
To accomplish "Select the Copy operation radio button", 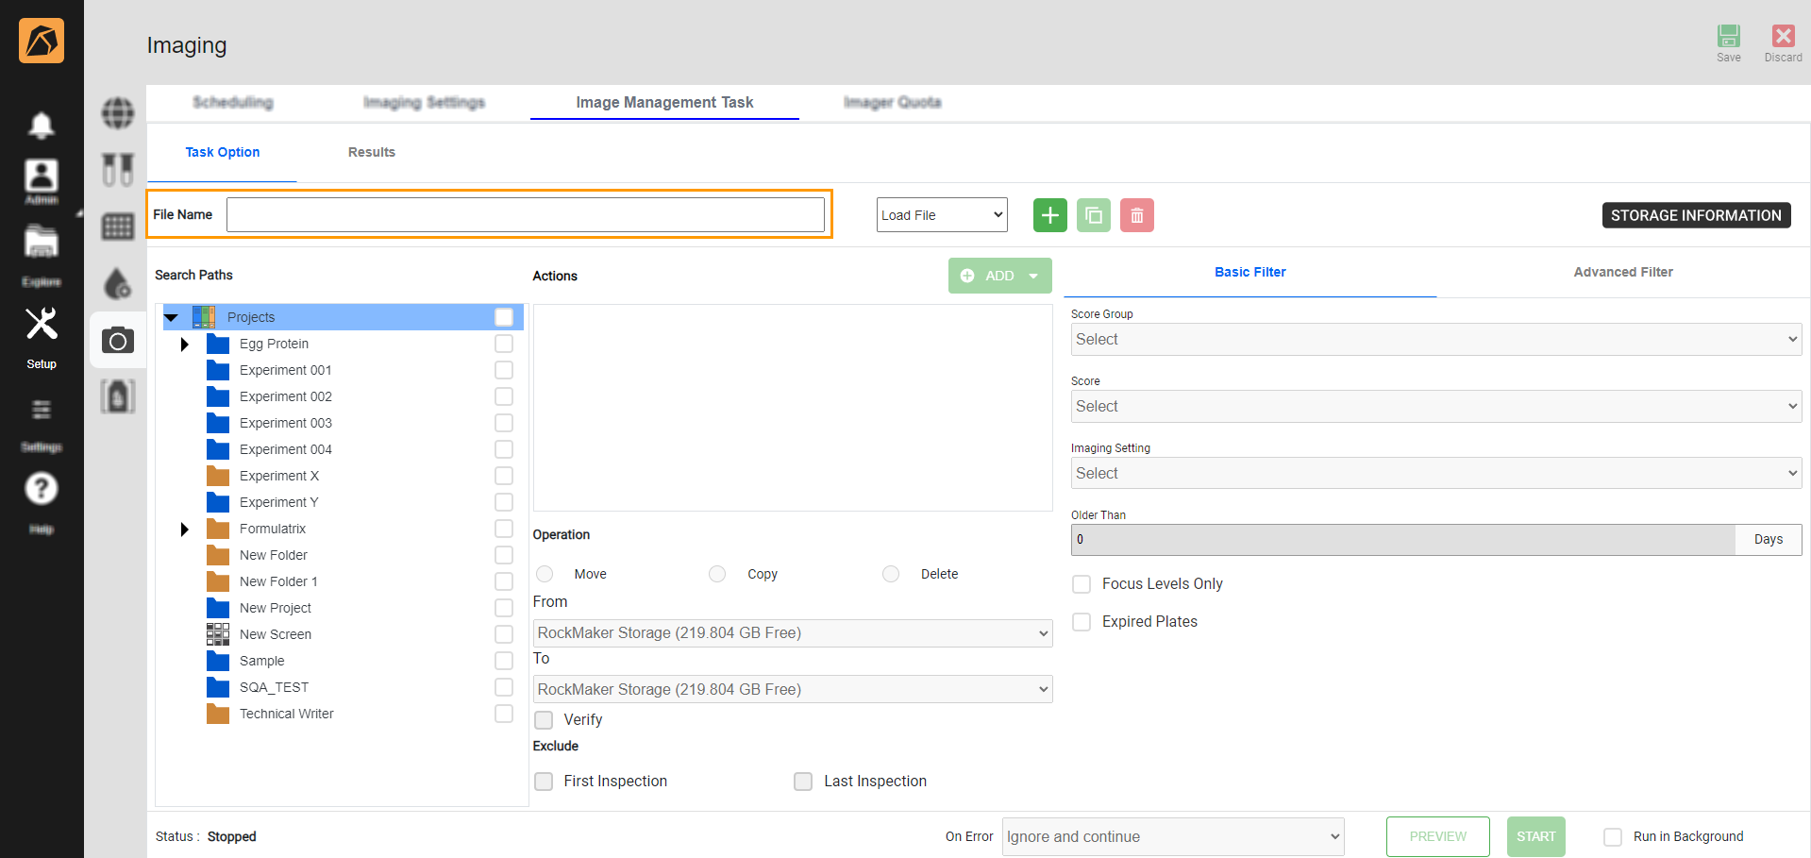I will pyautogui.click(x=717, y=573).
